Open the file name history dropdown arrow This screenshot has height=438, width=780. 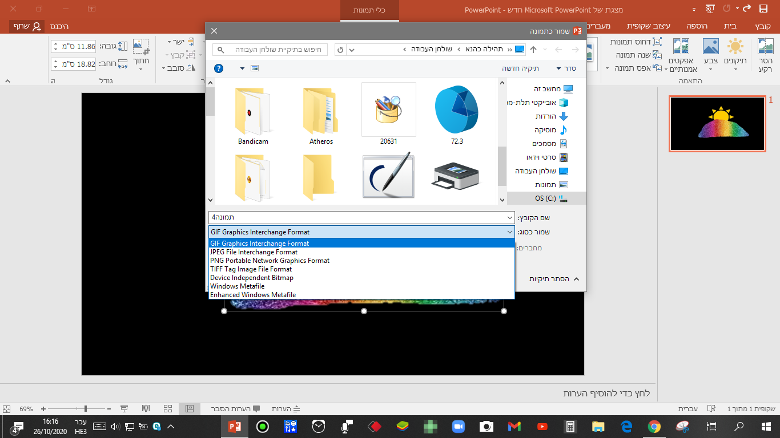click(510, 218)
